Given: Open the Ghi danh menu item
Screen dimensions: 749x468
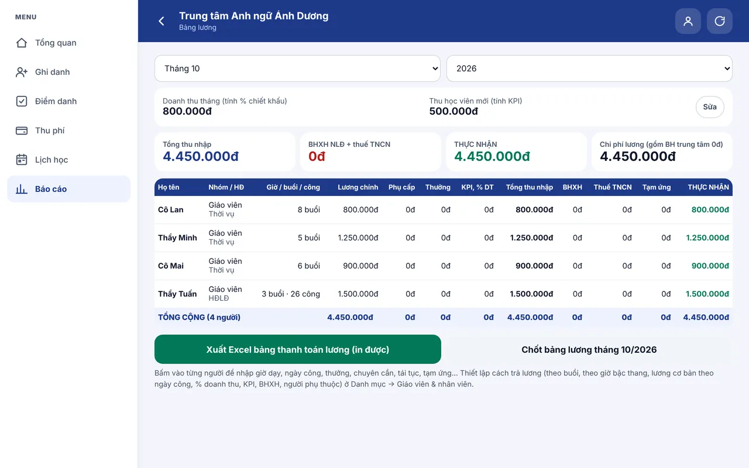Looking at the screenshot, I should pyautogui.click(x=68, y=72).
